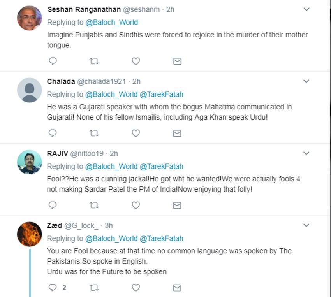Image resolution: width=331 pixels, height=297 pixels.
Task: Open @Baloch_World link in Seshan's reply
Action: pos(111,22)
